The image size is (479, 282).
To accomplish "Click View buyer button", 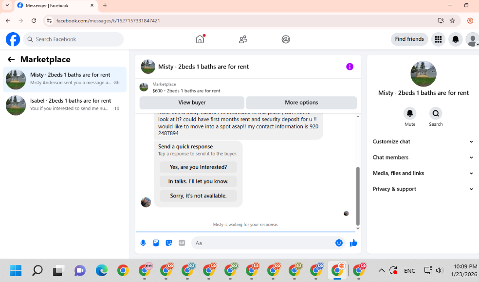I will coord(192,103).
